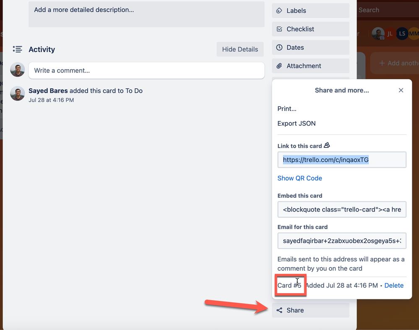Image resolution: width=419 pixels, height=330 pixels.
Task: Click the Labels tag icon
Action: [279, 10]
